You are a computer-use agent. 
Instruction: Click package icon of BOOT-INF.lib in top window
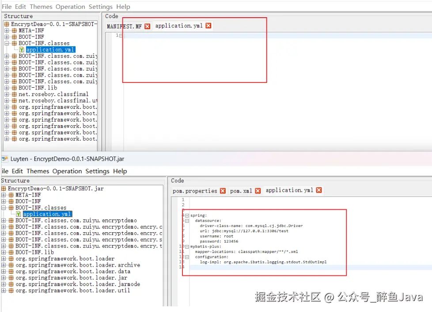pos(14,88)
